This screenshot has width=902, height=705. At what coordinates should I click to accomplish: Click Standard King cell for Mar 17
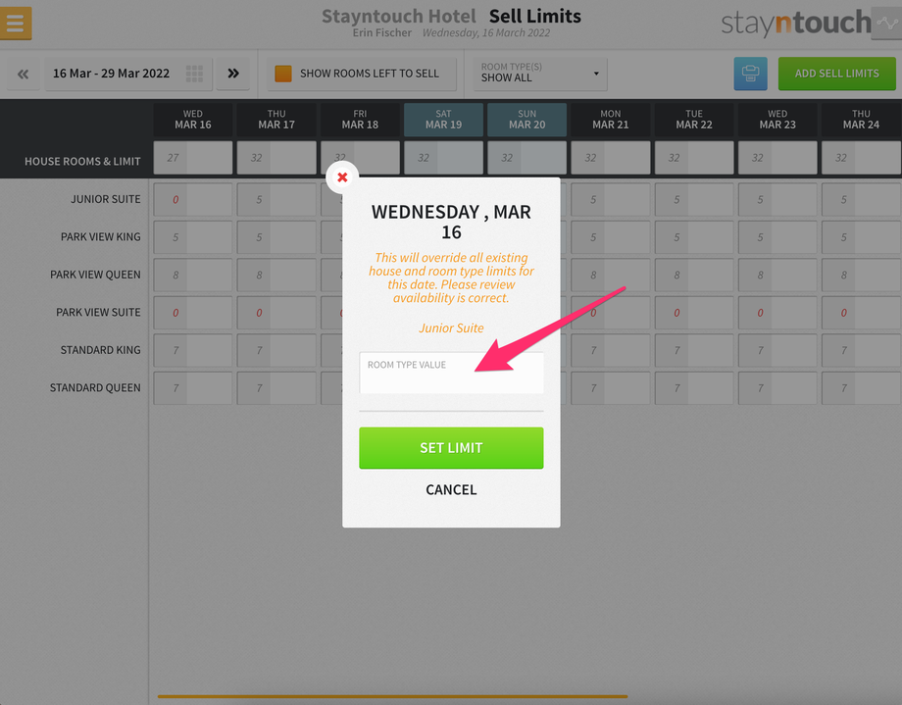[276, 350]
